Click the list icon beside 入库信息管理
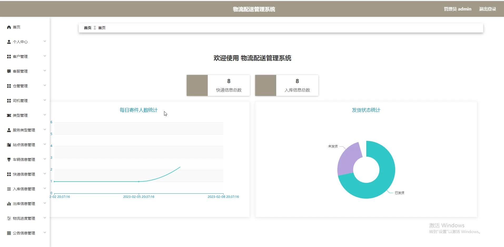504x247 pixels. coord(9,189)
